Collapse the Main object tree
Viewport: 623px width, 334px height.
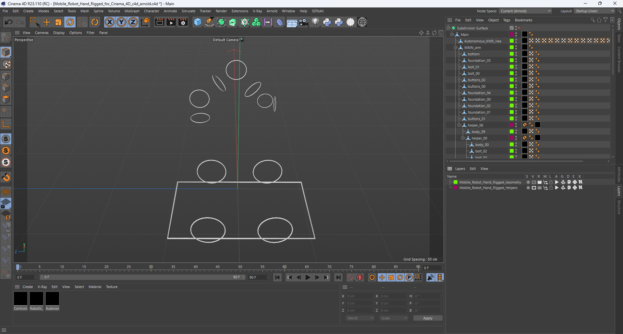452,34
